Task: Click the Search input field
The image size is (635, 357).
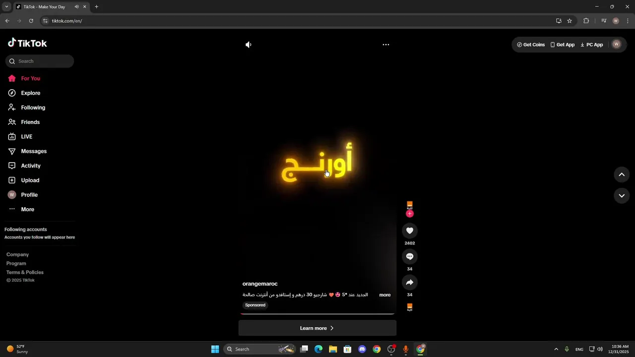Action: (40, 61)
